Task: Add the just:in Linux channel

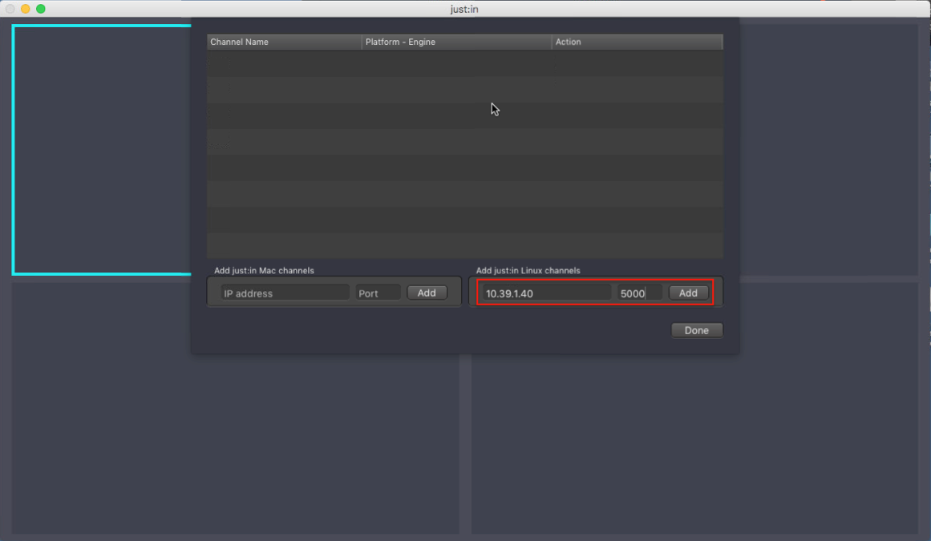Action: click(688, 293)
